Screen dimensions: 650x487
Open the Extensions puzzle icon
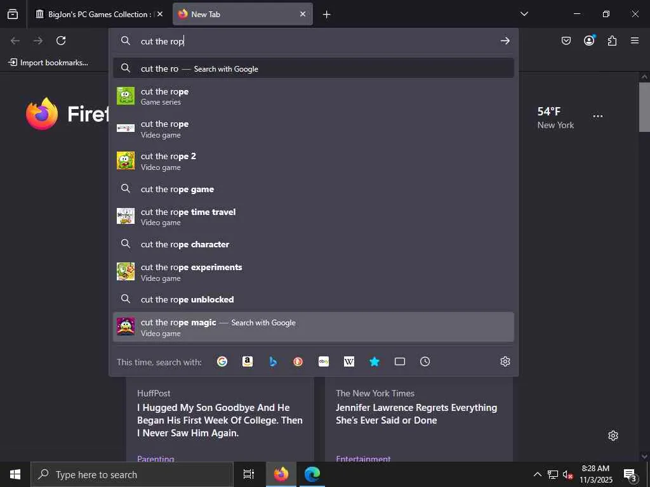click(612, 41)
